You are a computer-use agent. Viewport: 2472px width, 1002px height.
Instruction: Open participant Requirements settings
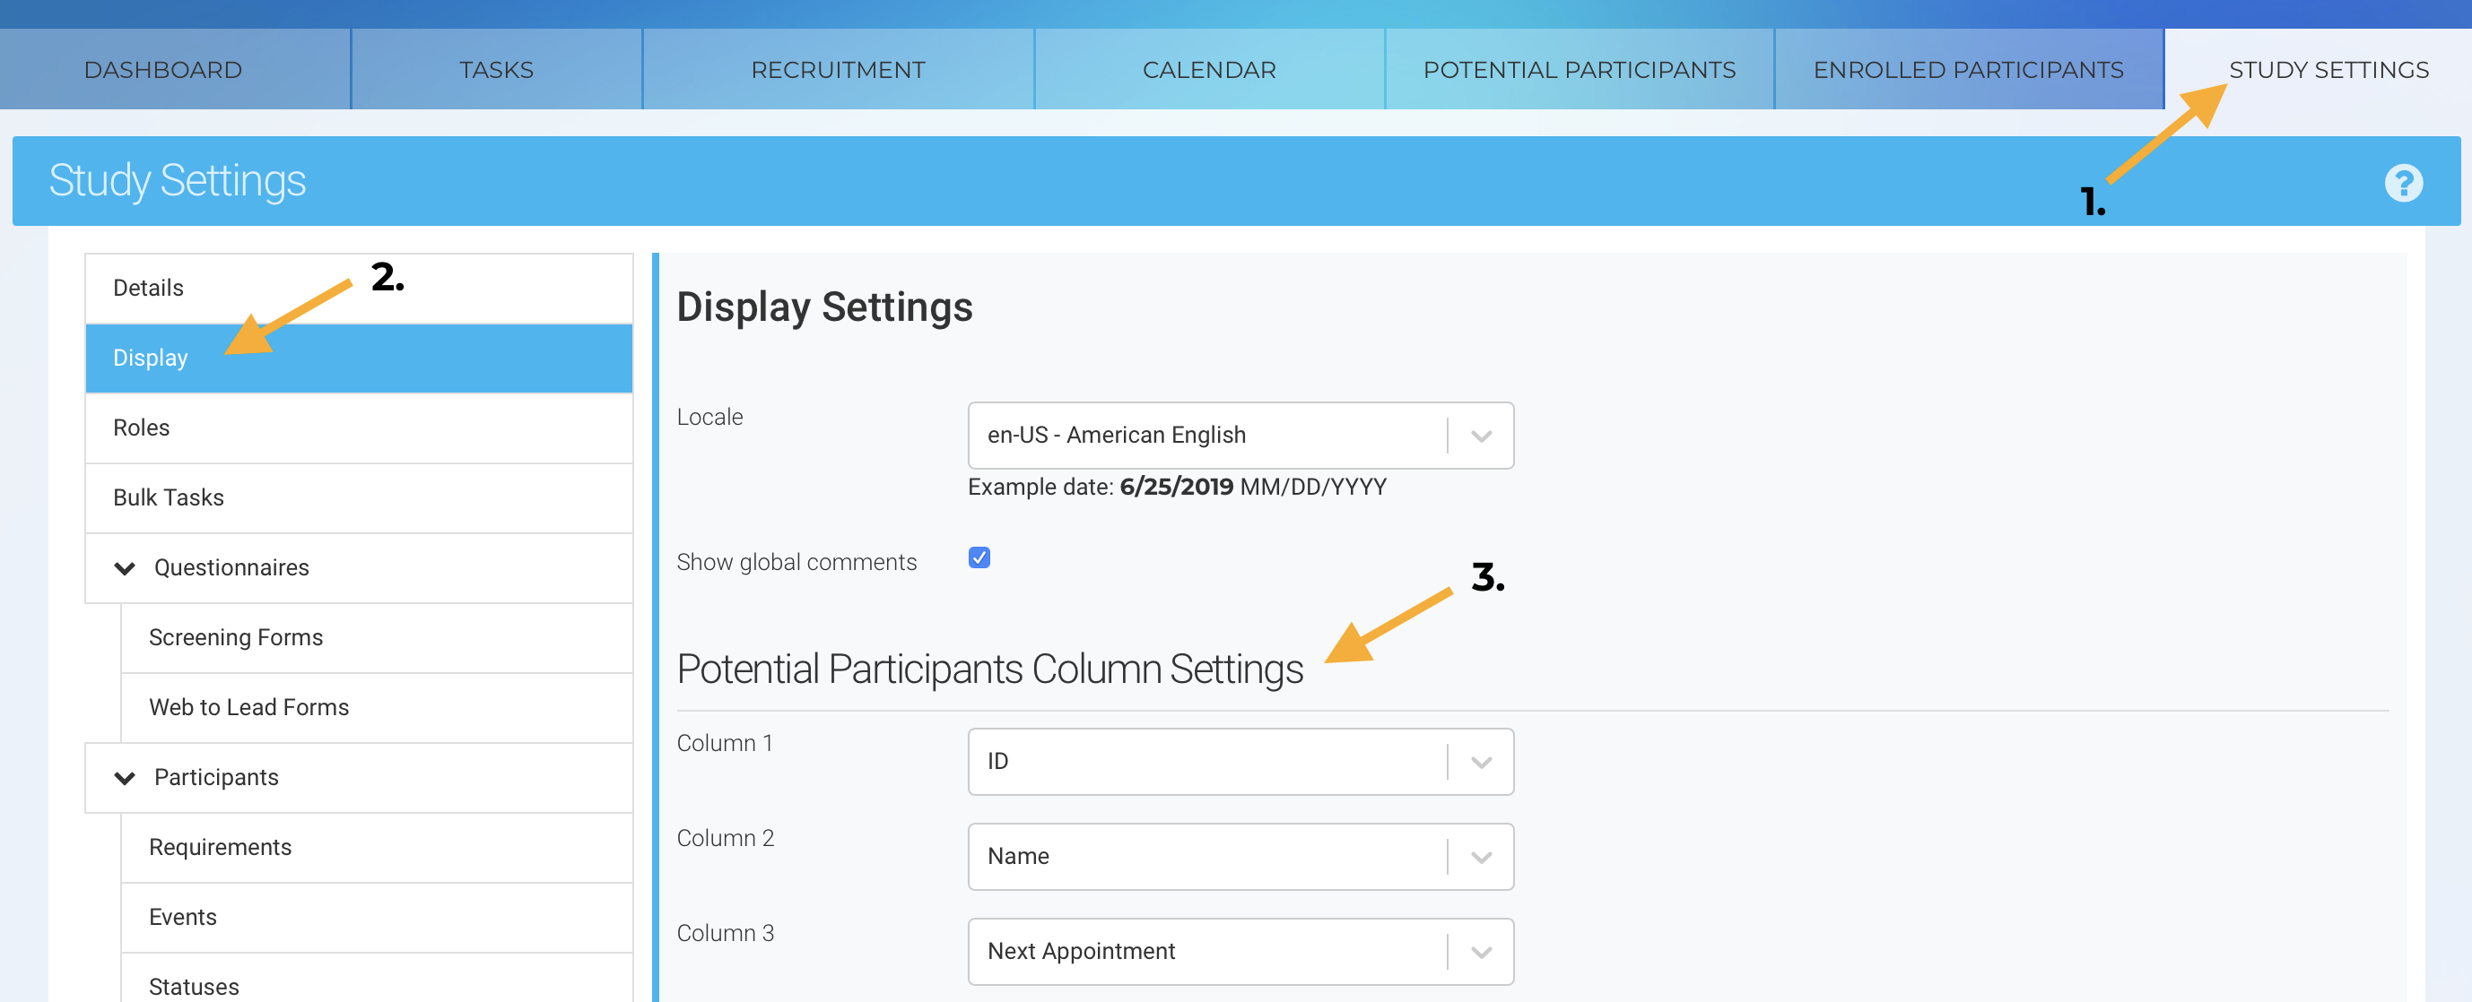221,848
